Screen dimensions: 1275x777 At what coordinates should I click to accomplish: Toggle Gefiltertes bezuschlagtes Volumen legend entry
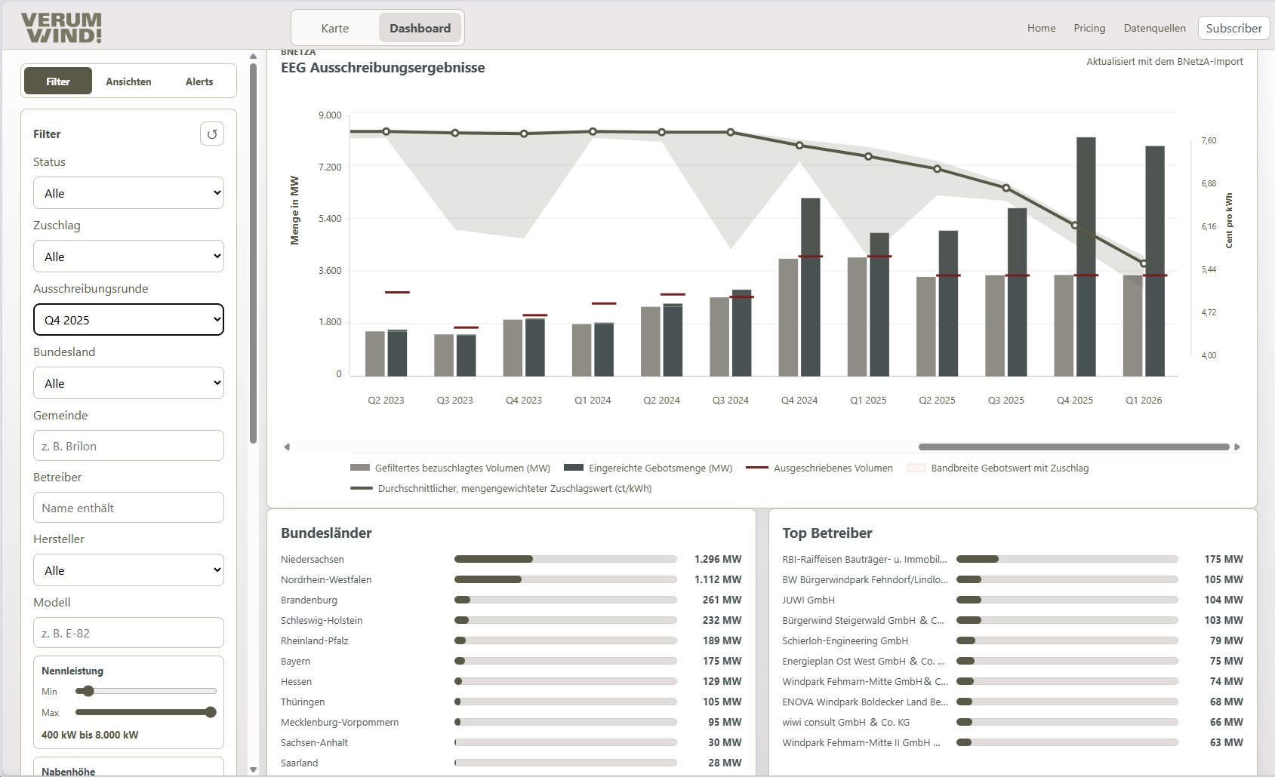[451, 468]
